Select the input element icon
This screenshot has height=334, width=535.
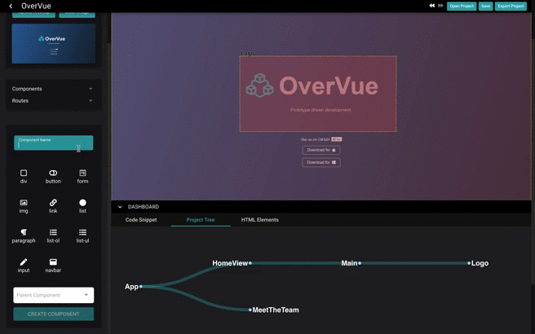(24, 261)
